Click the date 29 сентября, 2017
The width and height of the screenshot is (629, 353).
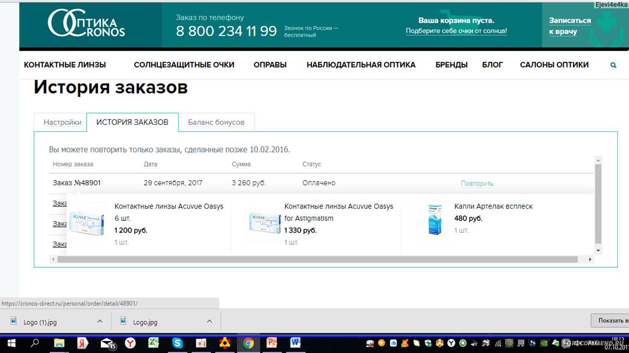(173, 183)
